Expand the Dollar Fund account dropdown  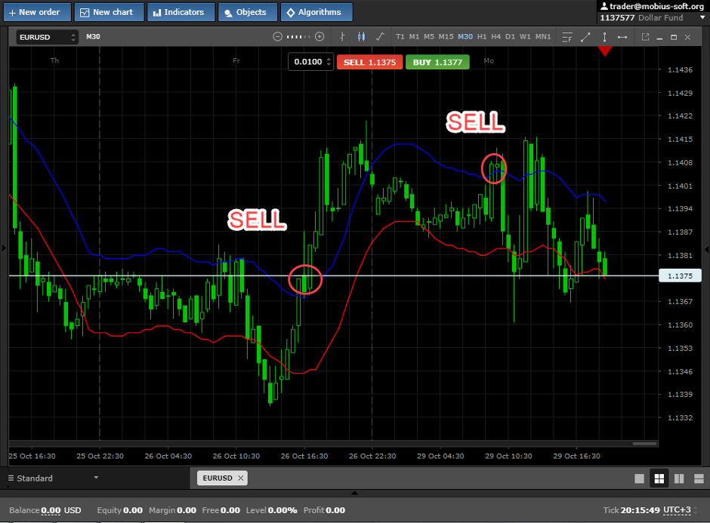click(702, 17)
